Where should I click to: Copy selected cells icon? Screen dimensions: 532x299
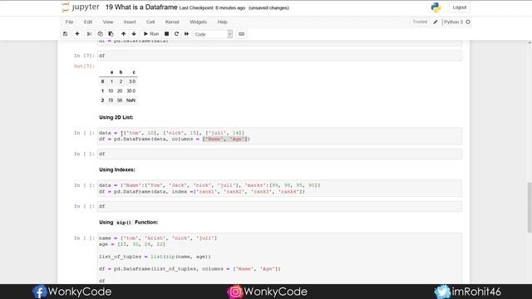tap(100, 34)
